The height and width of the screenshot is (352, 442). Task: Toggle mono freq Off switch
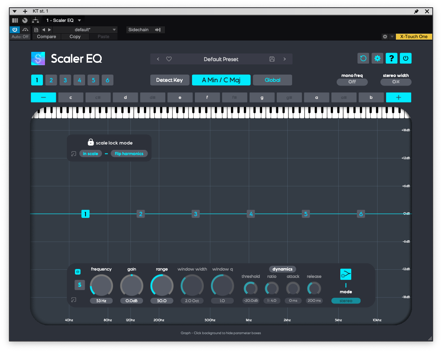(x=352, y=82)
